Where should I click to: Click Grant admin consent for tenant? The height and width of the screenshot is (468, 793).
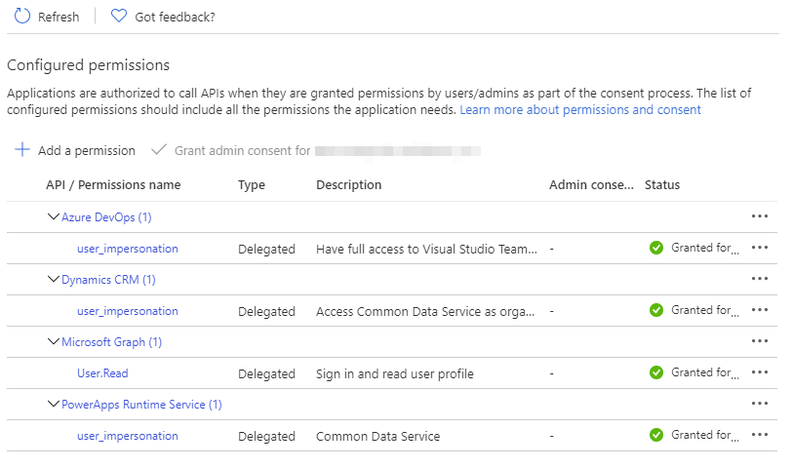coord(242,150)
